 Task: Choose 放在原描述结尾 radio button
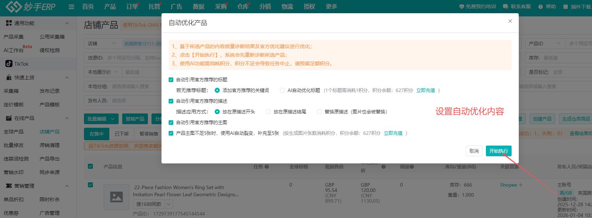[268, 112]
